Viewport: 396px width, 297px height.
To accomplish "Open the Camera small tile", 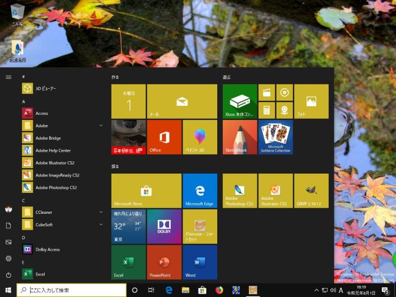I will pos(285,110).
